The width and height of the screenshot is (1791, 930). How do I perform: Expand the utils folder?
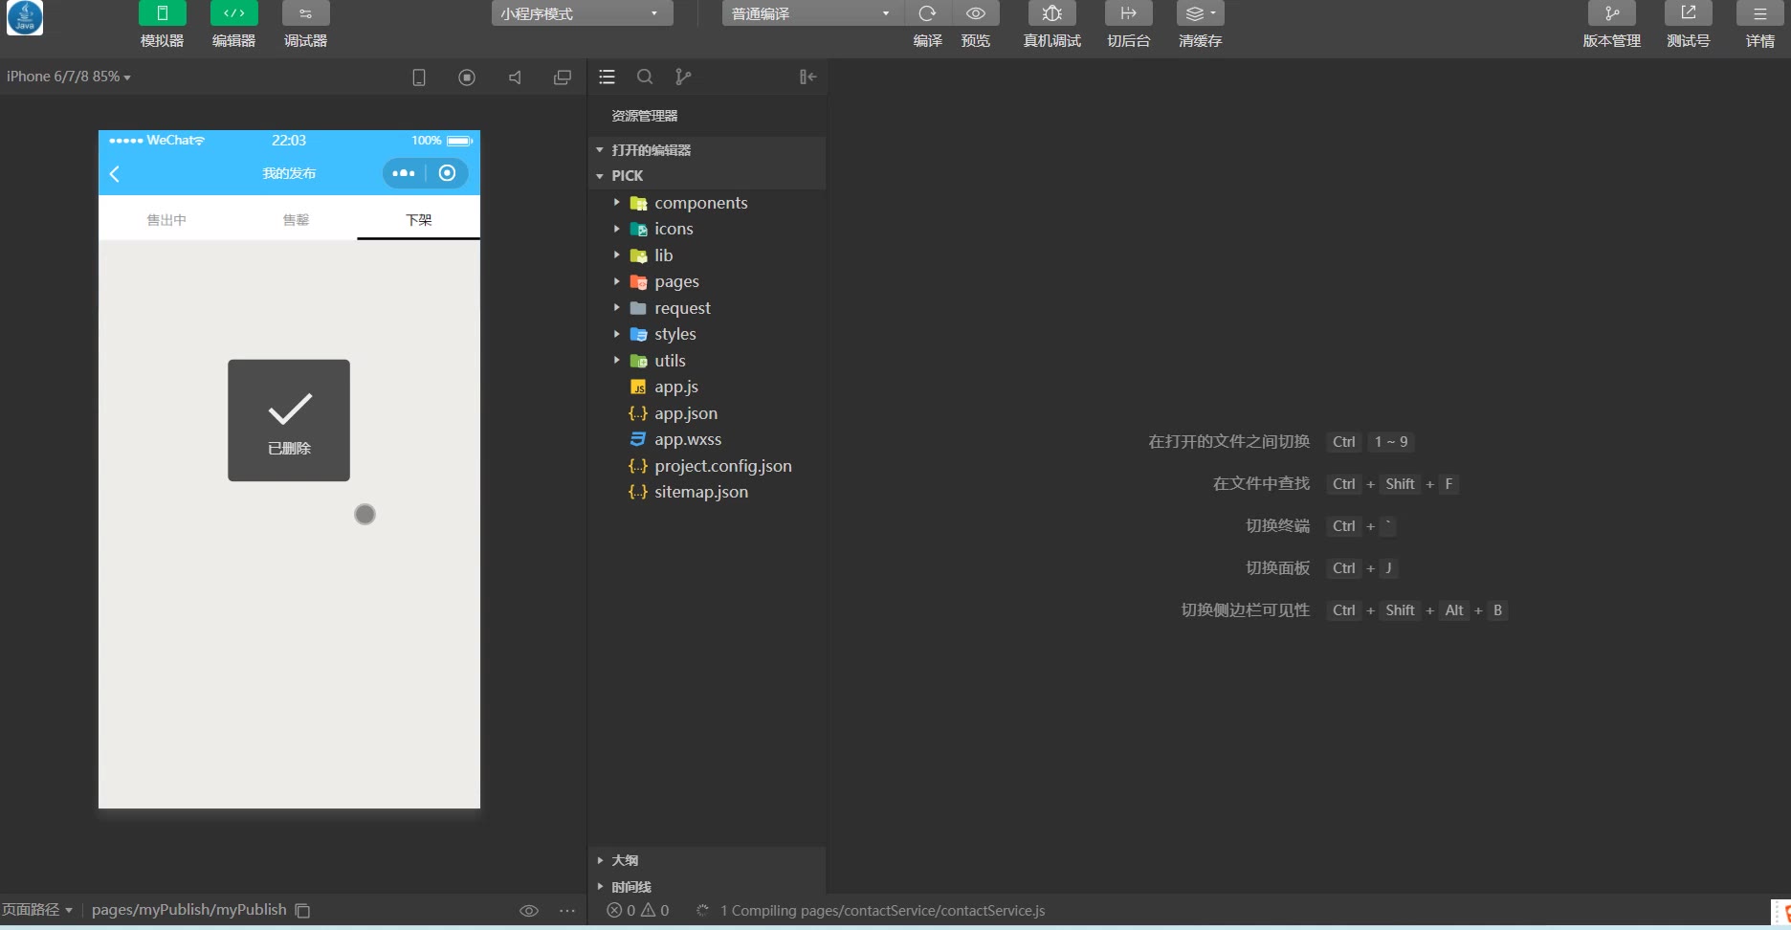707,361
